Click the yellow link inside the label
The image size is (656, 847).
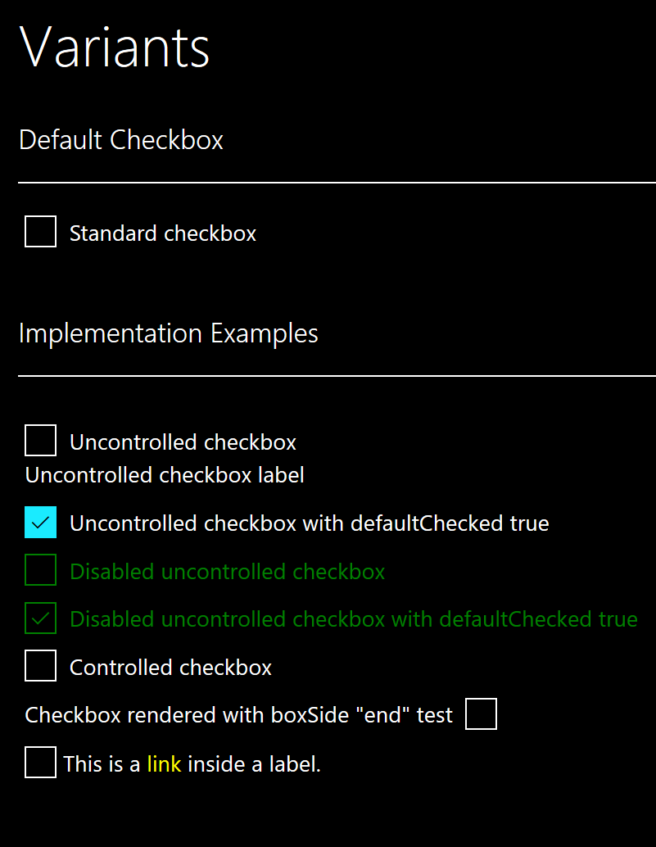[165, 763]
